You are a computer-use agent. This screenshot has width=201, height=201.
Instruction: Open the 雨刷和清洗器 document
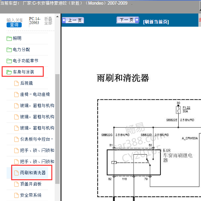click(33, 173)
